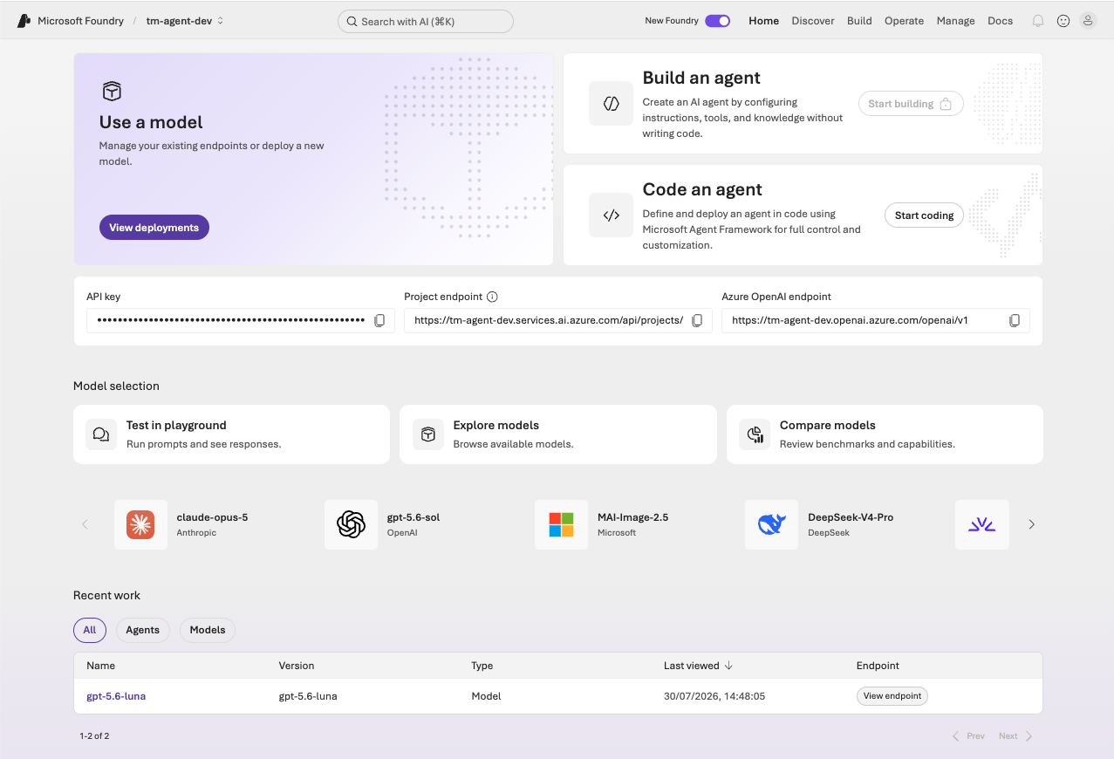Screen dimensions: 1114x759
Task: Copy the Azure OpenAI endpoint URL
Action: coord(1015,320)
